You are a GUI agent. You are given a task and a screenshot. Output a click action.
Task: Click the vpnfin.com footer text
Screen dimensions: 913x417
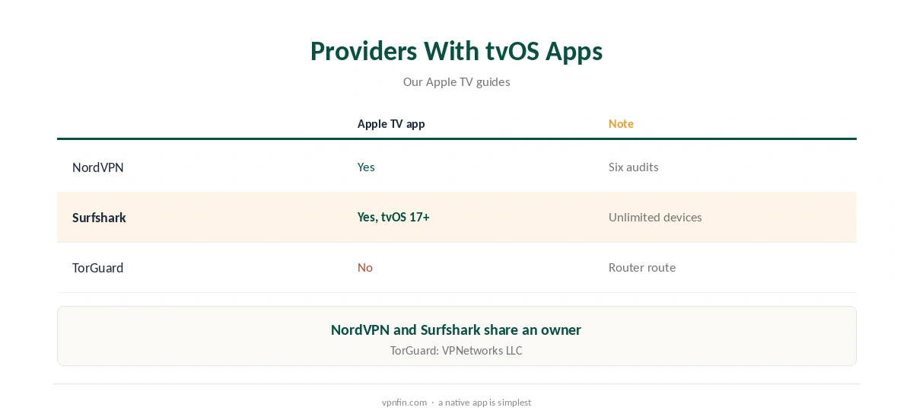(404, 403)
